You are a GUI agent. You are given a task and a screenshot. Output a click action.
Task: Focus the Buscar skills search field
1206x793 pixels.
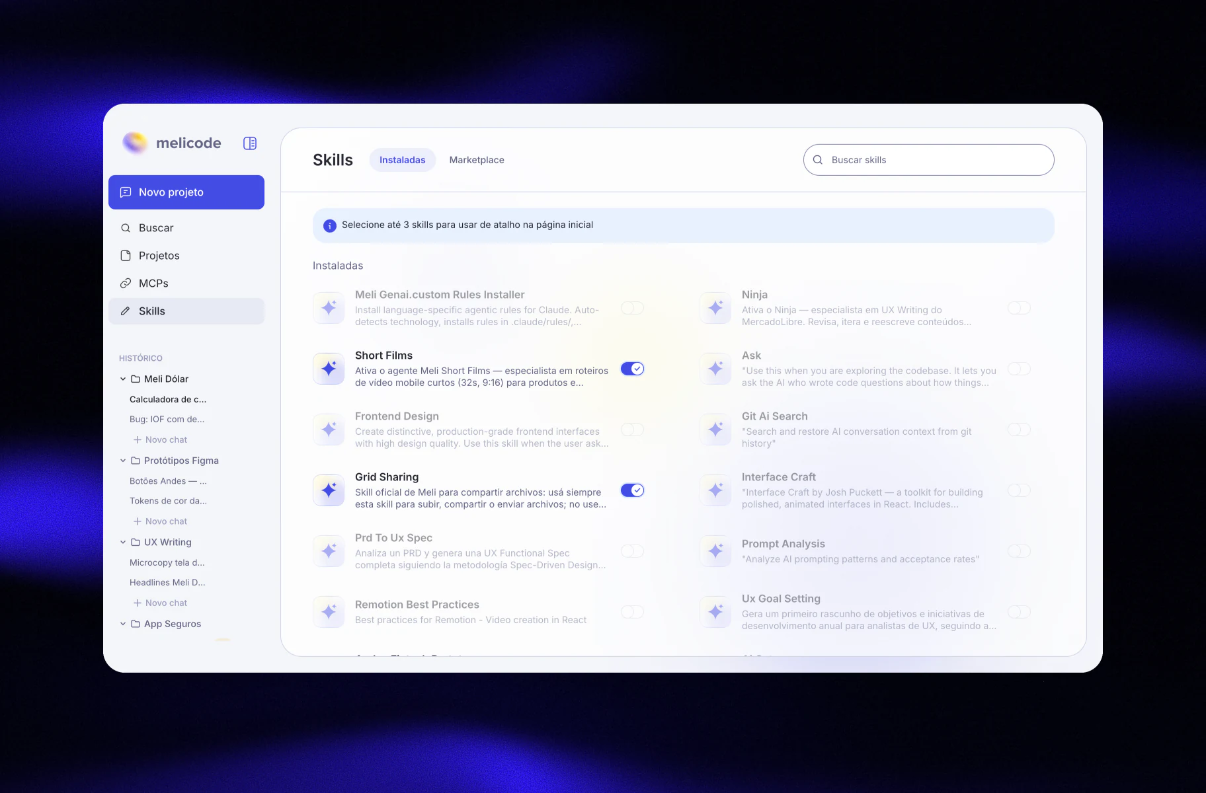(x=929, y=160)
